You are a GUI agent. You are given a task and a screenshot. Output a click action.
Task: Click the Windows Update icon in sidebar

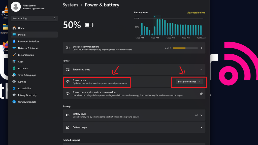click(x=14, y=102)
